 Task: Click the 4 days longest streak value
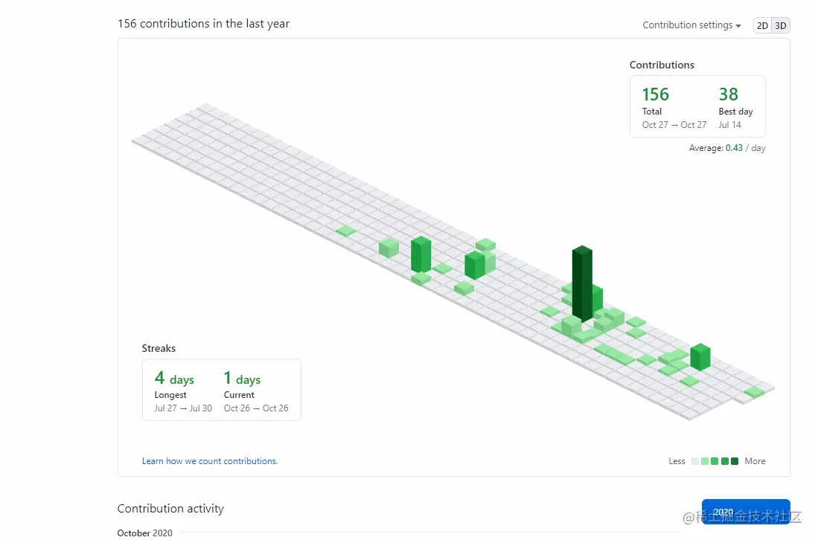[x=174, y=378]
